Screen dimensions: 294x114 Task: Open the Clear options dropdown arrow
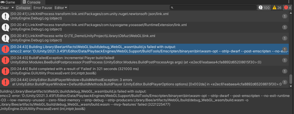[12, 8]
